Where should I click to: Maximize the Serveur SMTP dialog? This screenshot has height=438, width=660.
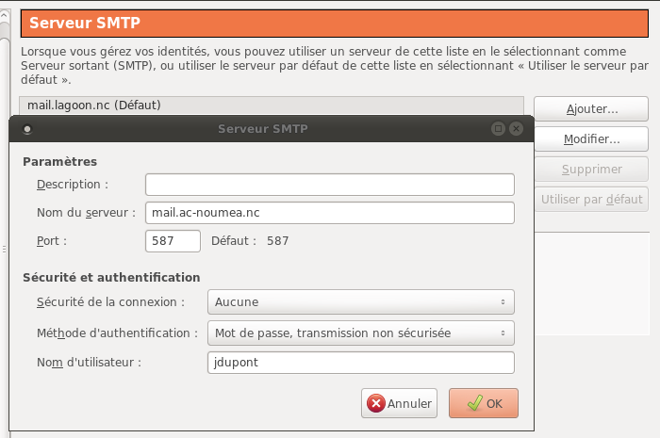[498, 128]
